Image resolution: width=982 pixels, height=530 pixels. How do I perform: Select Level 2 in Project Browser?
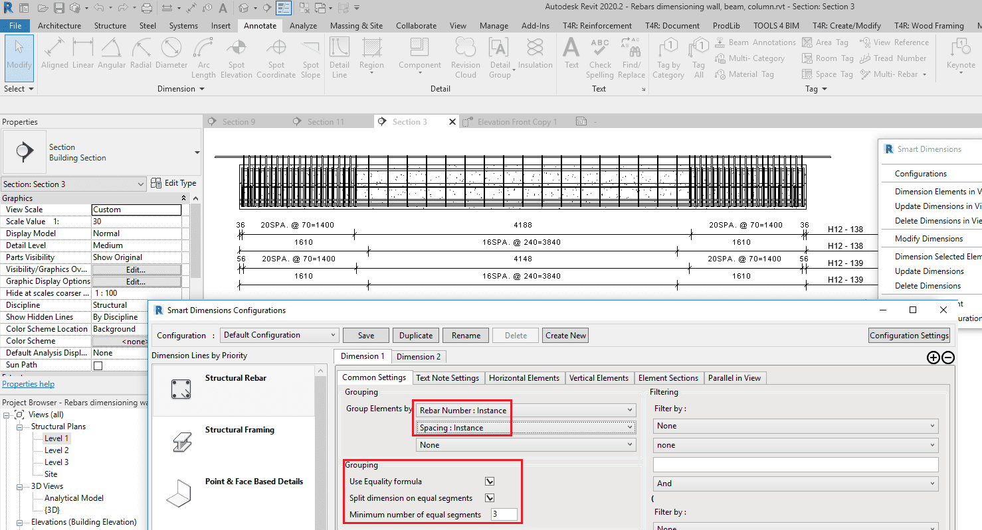click(x=56, y=450)
